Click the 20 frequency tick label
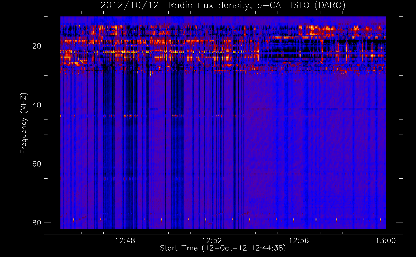 [x=37, y=46]
